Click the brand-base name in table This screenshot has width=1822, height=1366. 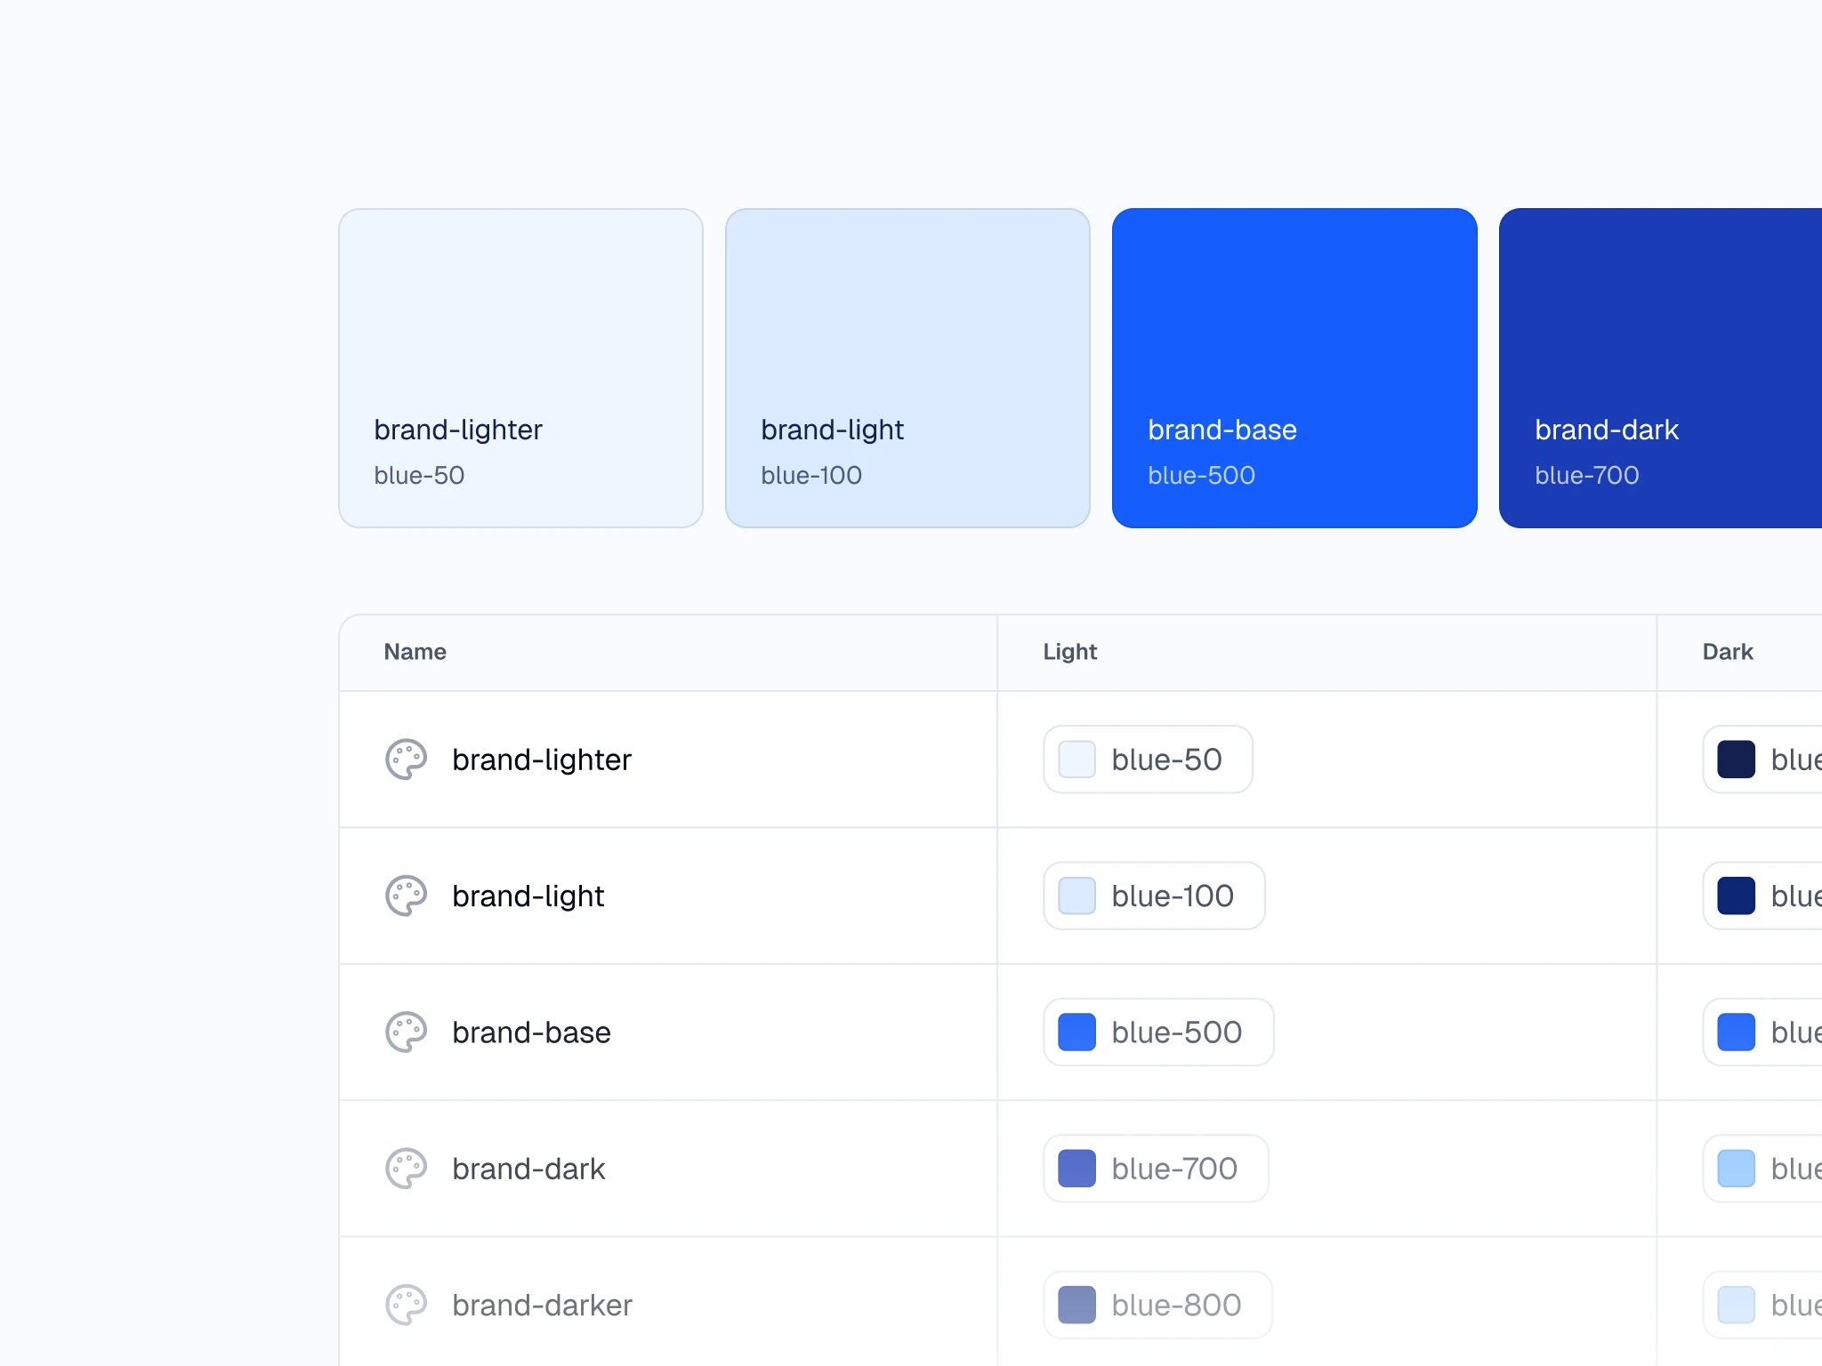[x=531, y=1032]
